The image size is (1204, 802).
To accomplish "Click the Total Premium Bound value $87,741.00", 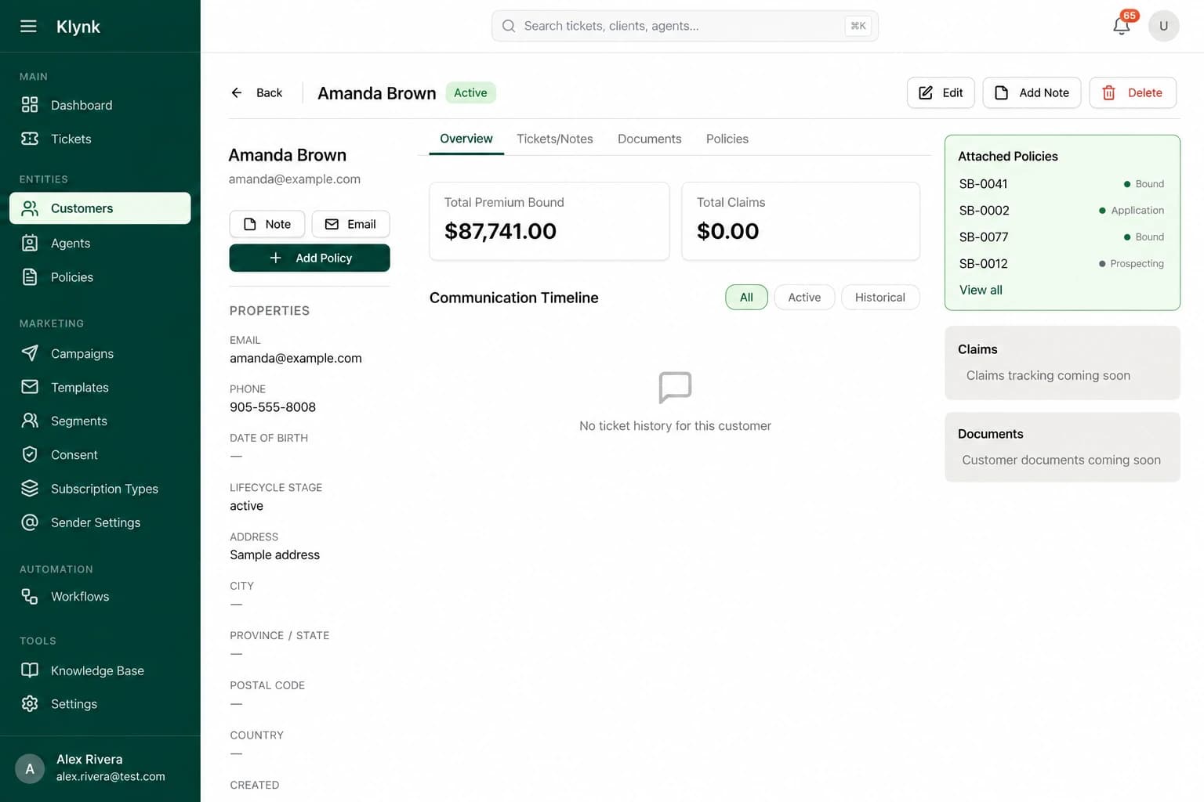I will pos(500,231).
